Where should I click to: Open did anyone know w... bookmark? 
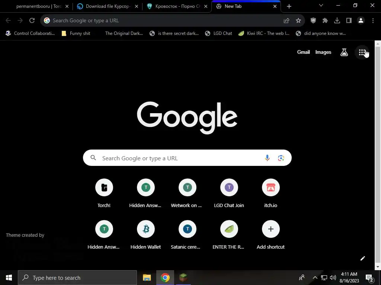click(x=321, y=33)
